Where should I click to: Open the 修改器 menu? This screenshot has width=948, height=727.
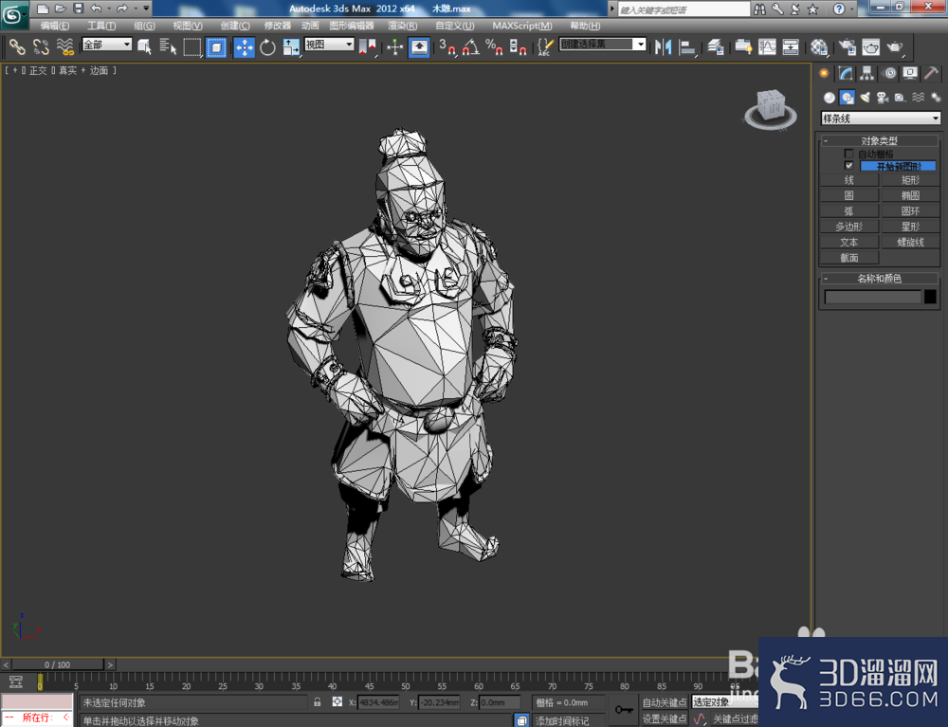tap(278, 26)
